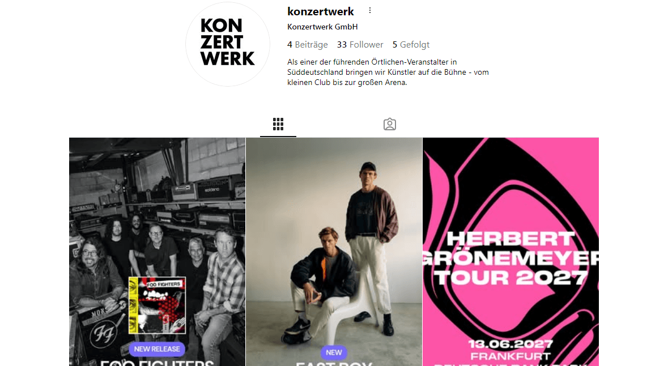Screen dimensions: 651x366
Task: Show the 33 Follower list
Action: [x=360, y=44]
